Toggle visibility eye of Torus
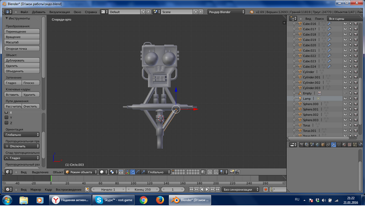This screenshot has width=365, height=215. (x=345, y=125)
